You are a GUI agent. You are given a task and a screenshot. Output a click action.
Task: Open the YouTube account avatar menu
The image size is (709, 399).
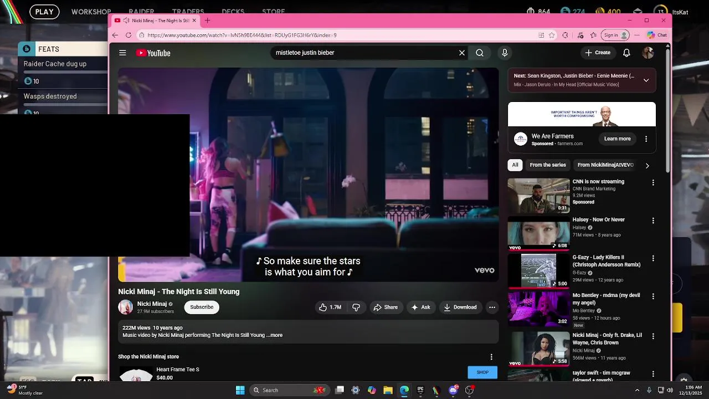648,53
